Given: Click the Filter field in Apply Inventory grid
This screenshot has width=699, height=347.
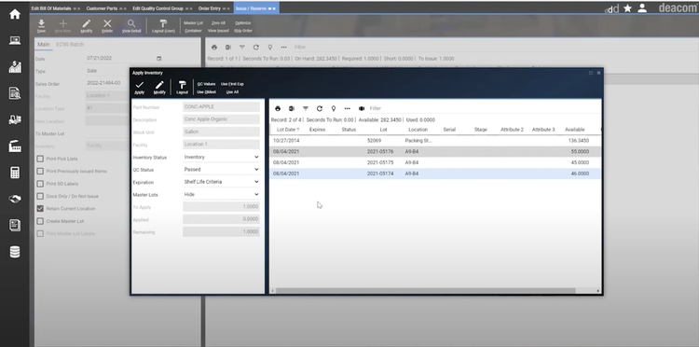Looking at the screenshot, I should click(x=376, y=108).
